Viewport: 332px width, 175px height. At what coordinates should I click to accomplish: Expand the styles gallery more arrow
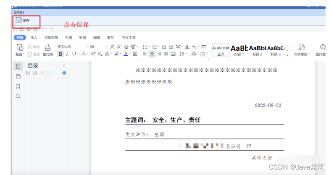[287, 55]
